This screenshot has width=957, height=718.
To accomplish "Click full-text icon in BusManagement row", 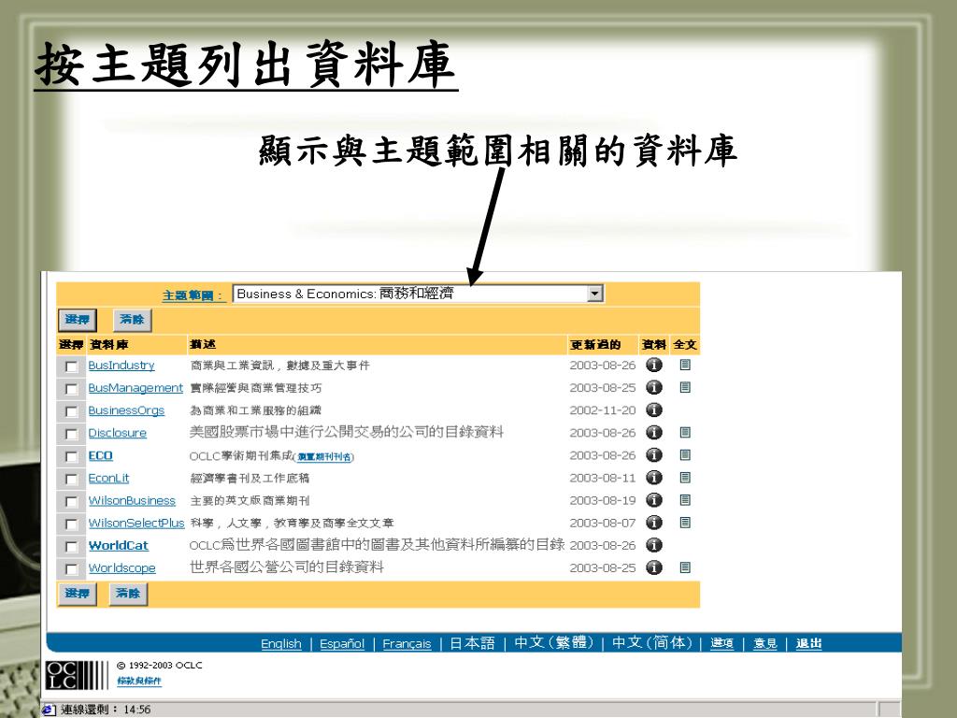I will click(685, 388).
